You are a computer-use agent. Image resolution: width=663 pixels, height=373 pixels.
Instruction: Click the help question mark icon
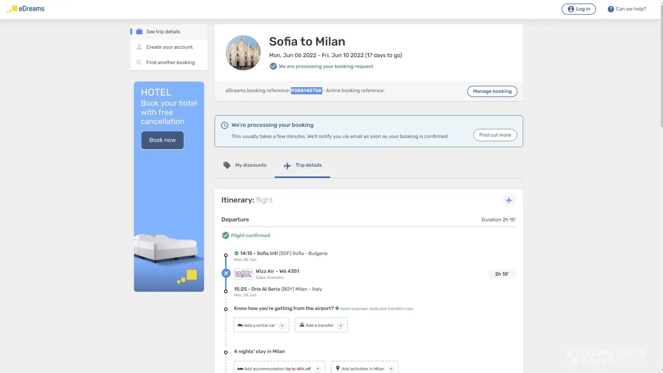click(x=610, y=9)
